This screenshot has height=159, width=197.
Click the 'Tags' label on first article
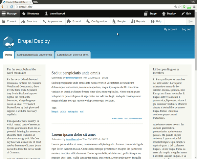(54, 108)
